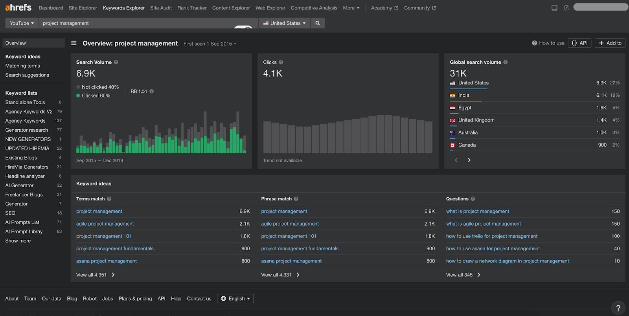Open the notifications monitor icon in header
Image resolution: width=629 pixels, height=316 pixels.
[554, 8]
